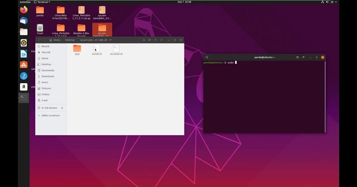Open Pictures in Files sidebar
This screenshot has width=357, height=187.
(x=51, y=88)
